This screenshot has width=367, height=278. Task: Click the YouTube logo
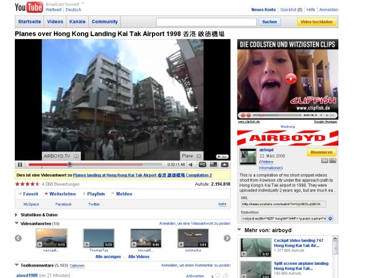click(29, 7)
